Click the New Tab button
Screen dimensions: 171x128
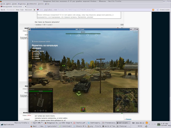point(20,10)
